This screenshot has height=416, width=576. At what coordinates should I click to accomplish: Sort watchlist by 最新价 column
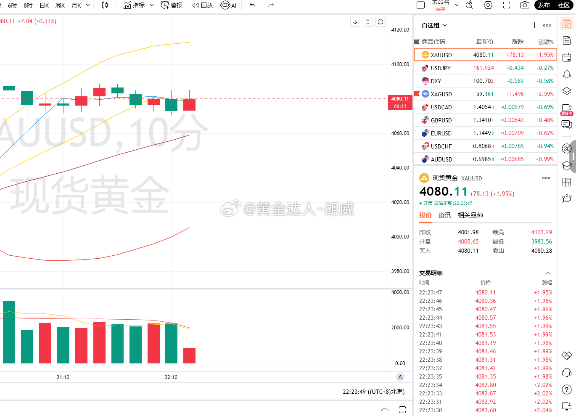tap(485, 42)
